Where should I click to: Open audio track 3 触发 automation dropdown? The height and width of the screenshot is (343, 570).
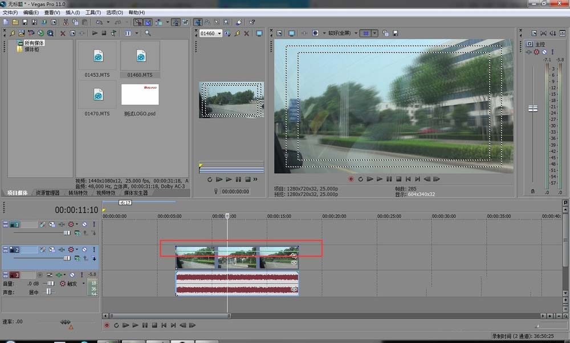84,283
